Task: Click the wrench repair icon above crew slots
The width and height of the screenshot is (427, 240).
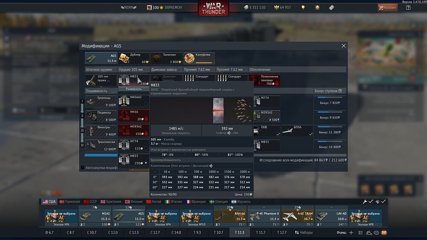Action: 365,202
